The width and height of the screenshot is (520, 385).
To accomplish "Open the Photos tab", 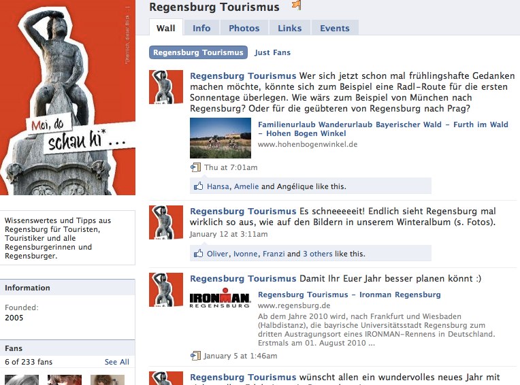I will [x=244, y=28].
